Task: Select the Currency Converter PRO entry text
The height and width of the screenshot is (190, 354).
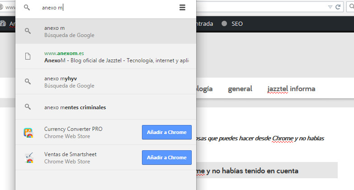Action: click(x=73, y=132)
